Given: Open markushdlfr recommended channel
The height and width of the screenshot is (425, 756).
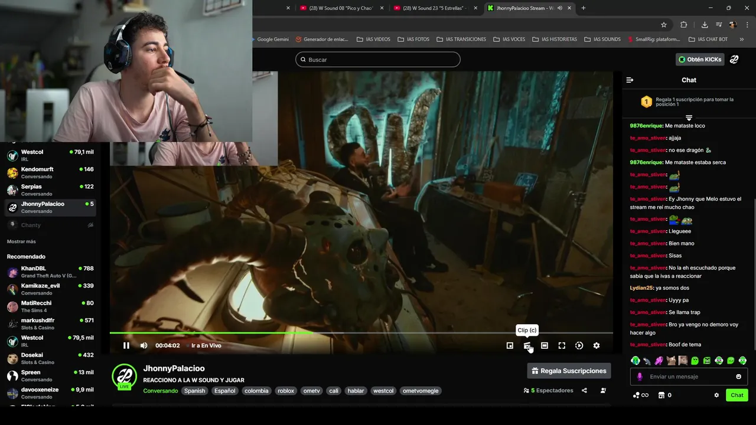Looking at the screenshot, I should (x=50, y=323).
